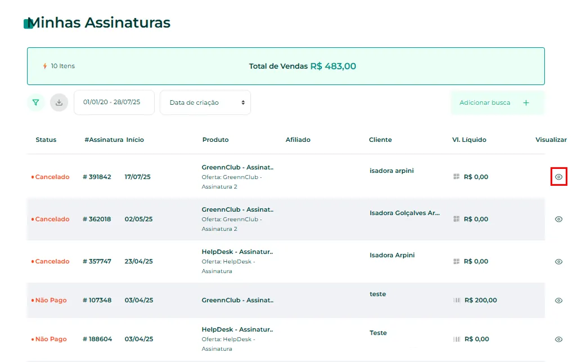Viewport: 586px width, 362px height.
Task: View subscription #391842 via eye icon
Action: click(559, 177)
